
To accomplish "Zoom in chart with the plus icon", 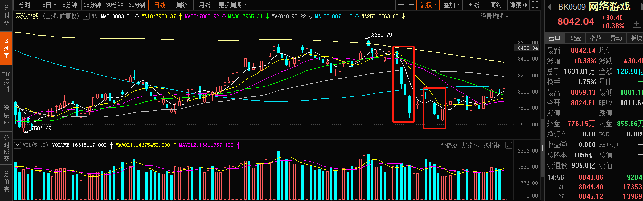I will coord(401,5).
